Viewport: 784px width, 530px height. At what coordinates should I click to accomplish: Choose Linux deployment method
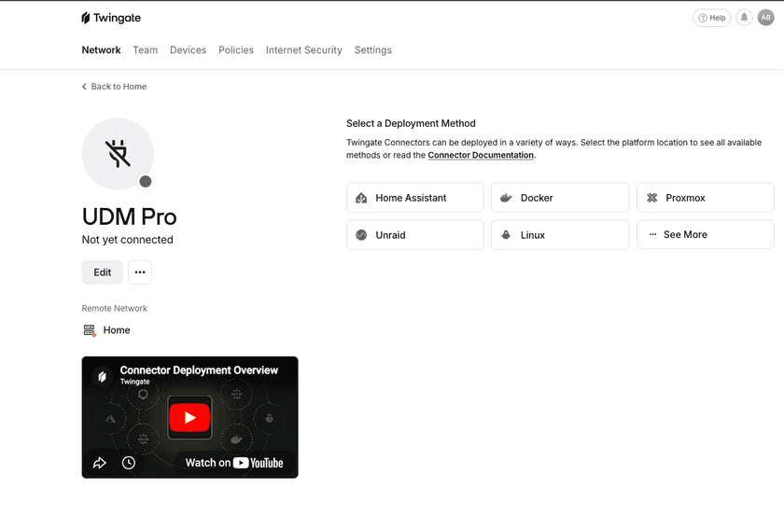click(560, 235)
